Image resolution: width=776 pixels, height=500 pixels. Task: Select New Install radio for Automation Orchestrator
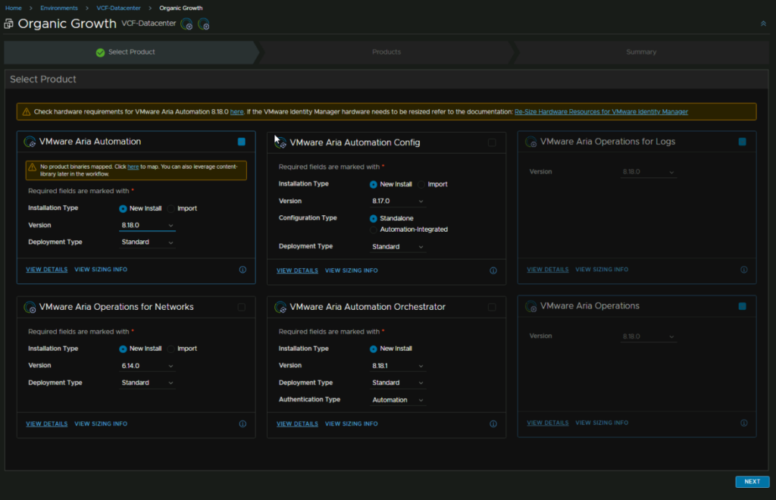pyautogui.click(x=373, y=349)
